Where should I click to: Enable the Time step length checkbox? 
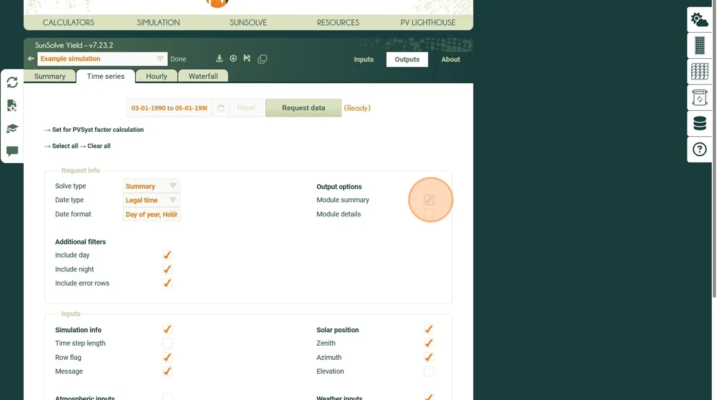tap(167, 344)
